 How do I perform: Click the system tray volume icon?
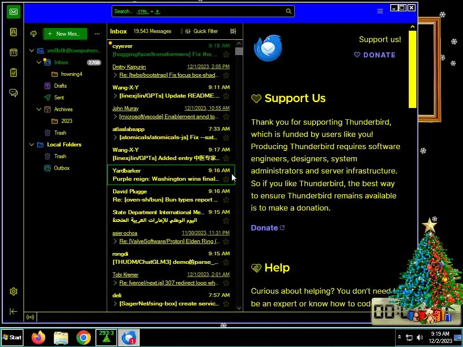coord(420,337)
